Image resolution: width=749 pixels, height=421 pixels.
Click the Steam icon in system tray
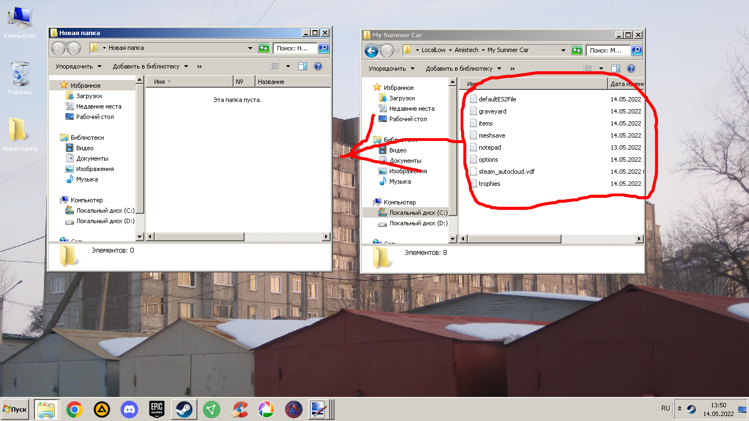point(691,409)
